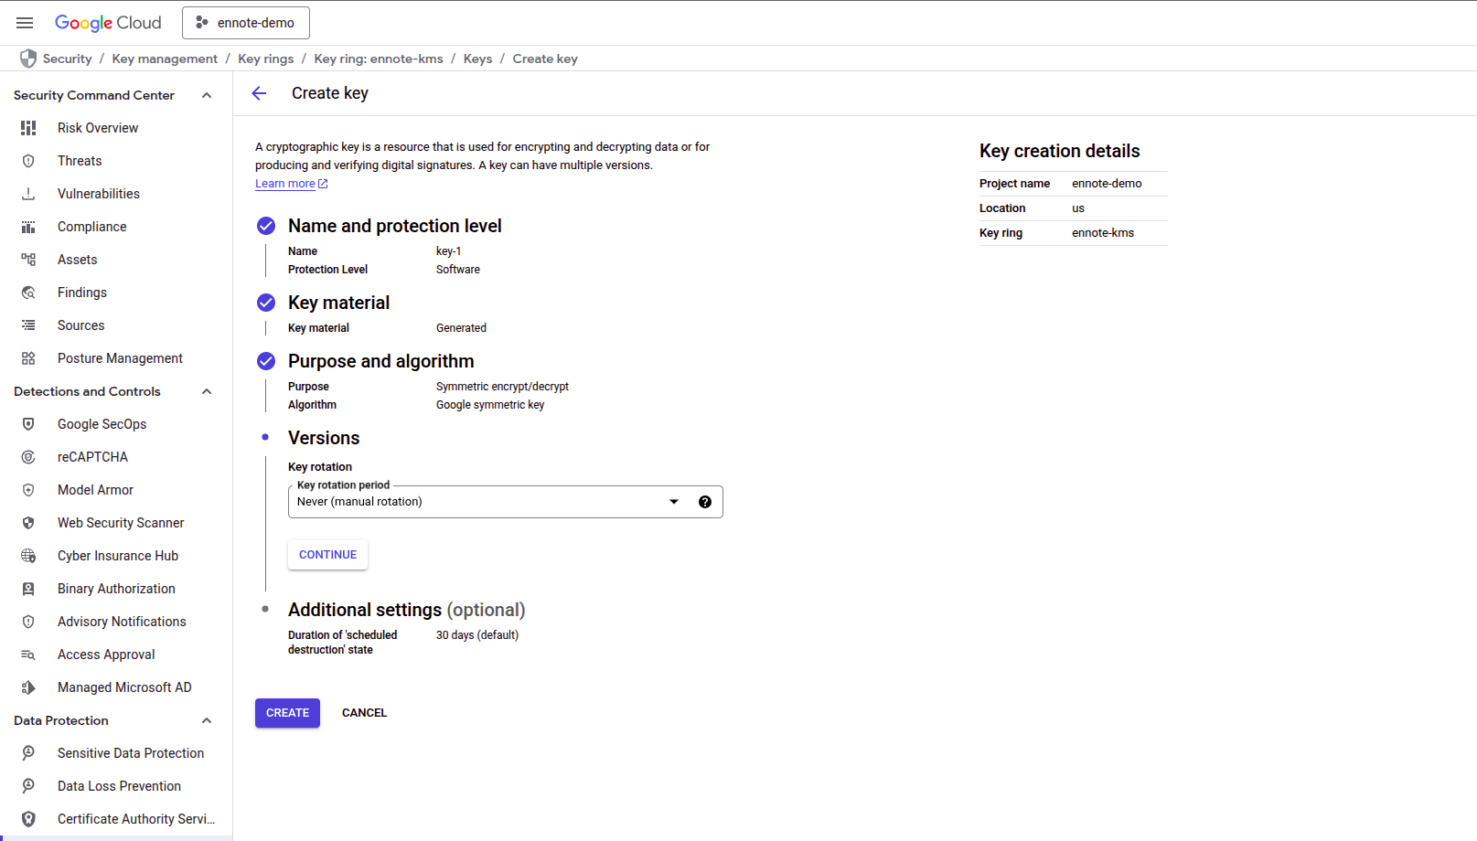Click the Binary Authorization icon
1477x841 pixels.
pos(28,589)
